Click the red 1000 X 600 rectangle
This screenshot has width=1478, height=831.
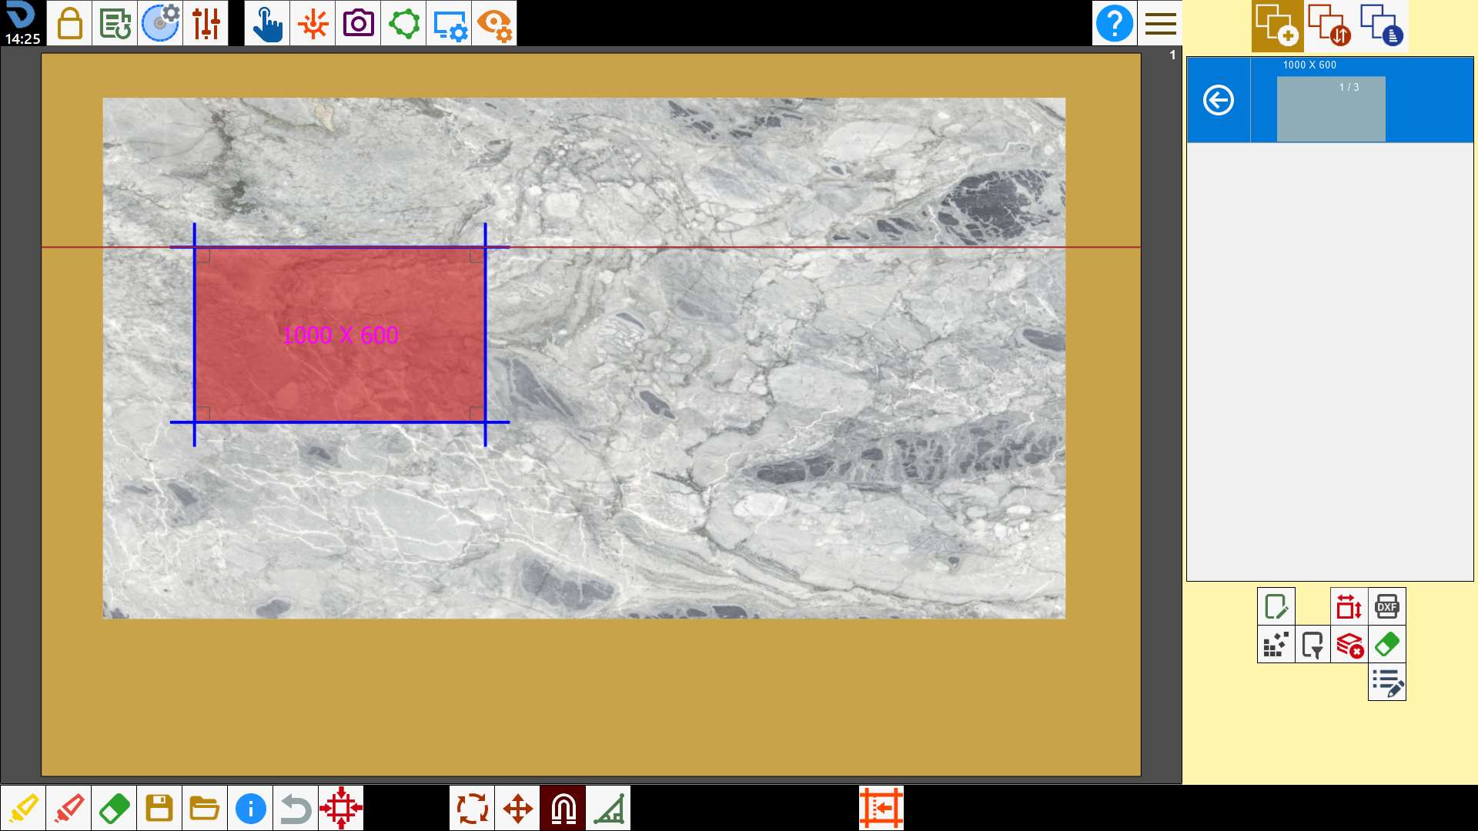[x=339, y=335]
